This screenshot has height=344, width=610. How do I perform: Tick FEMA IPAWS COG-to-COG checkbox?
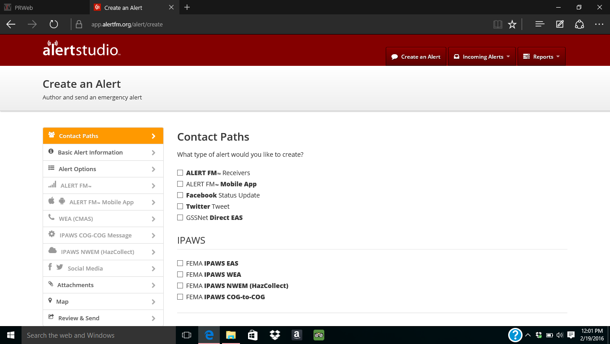[180, 297]
